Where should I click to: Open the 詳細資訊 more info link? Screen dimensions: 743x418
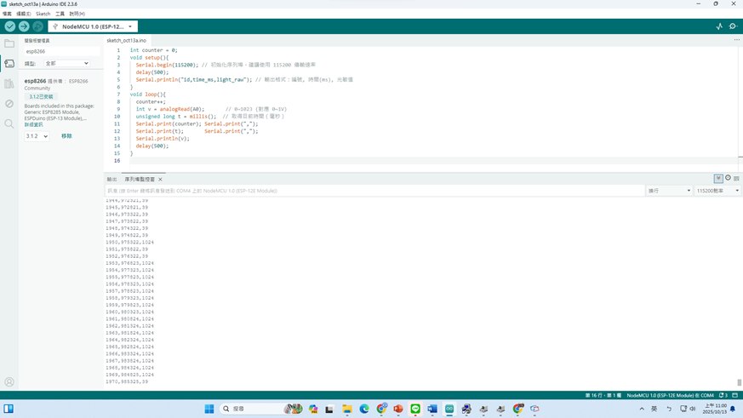point(33,124)
